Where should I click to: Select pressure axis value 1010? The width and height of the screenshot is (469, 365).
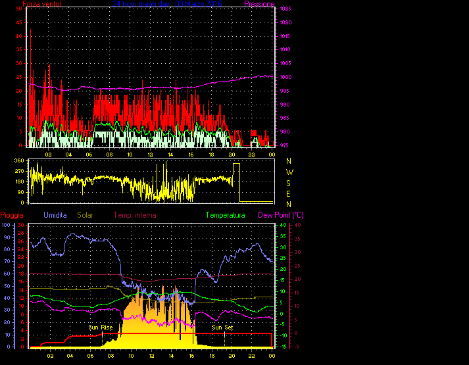[285, 49]
